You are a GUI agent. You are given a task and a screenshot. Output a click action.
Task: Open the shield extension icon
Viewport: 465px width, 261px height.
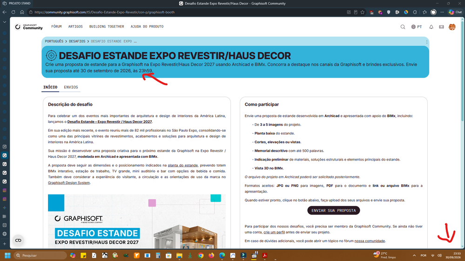pyautogui.click(x=389, y=12)
